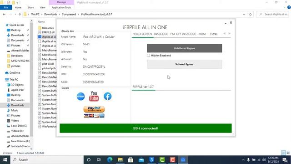Viewport: 291px width, 164px height.
Task: Open the YouTube icon link
Action: point(94,96)
